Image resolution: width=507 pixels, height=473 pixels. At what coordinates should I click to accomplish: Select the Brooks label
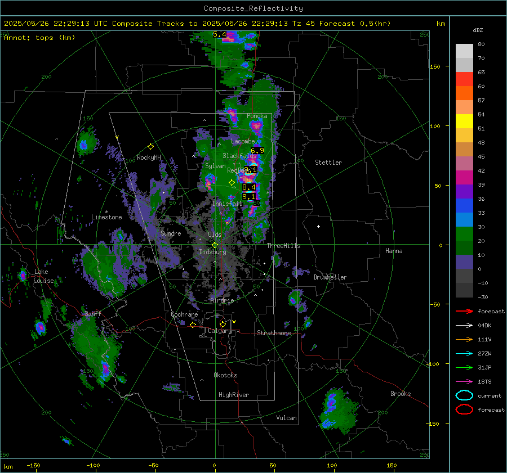401,394
